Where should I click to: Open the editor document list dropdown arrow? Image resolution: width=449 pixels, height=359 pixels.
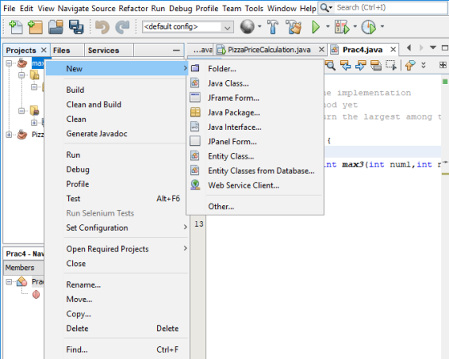click(x=433, y=47)
